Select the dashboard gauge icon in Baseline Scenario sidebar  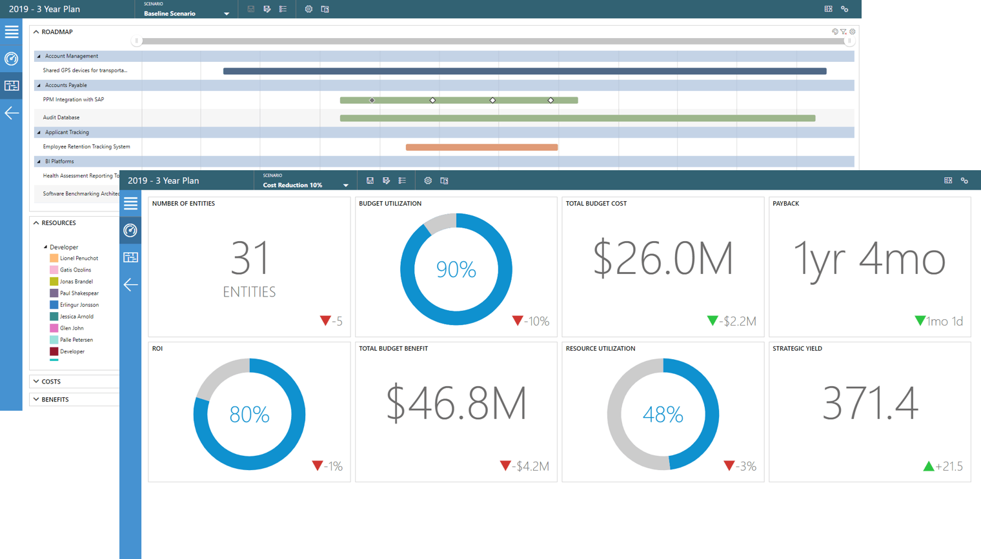[12, 59]
